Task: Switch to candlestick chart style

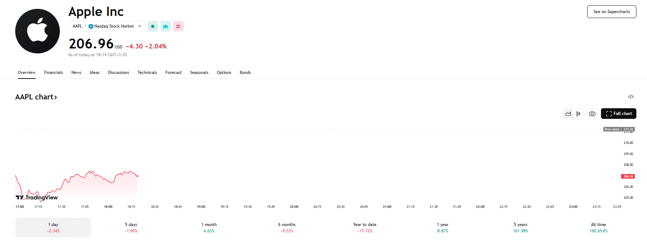Action: (578, 114)
